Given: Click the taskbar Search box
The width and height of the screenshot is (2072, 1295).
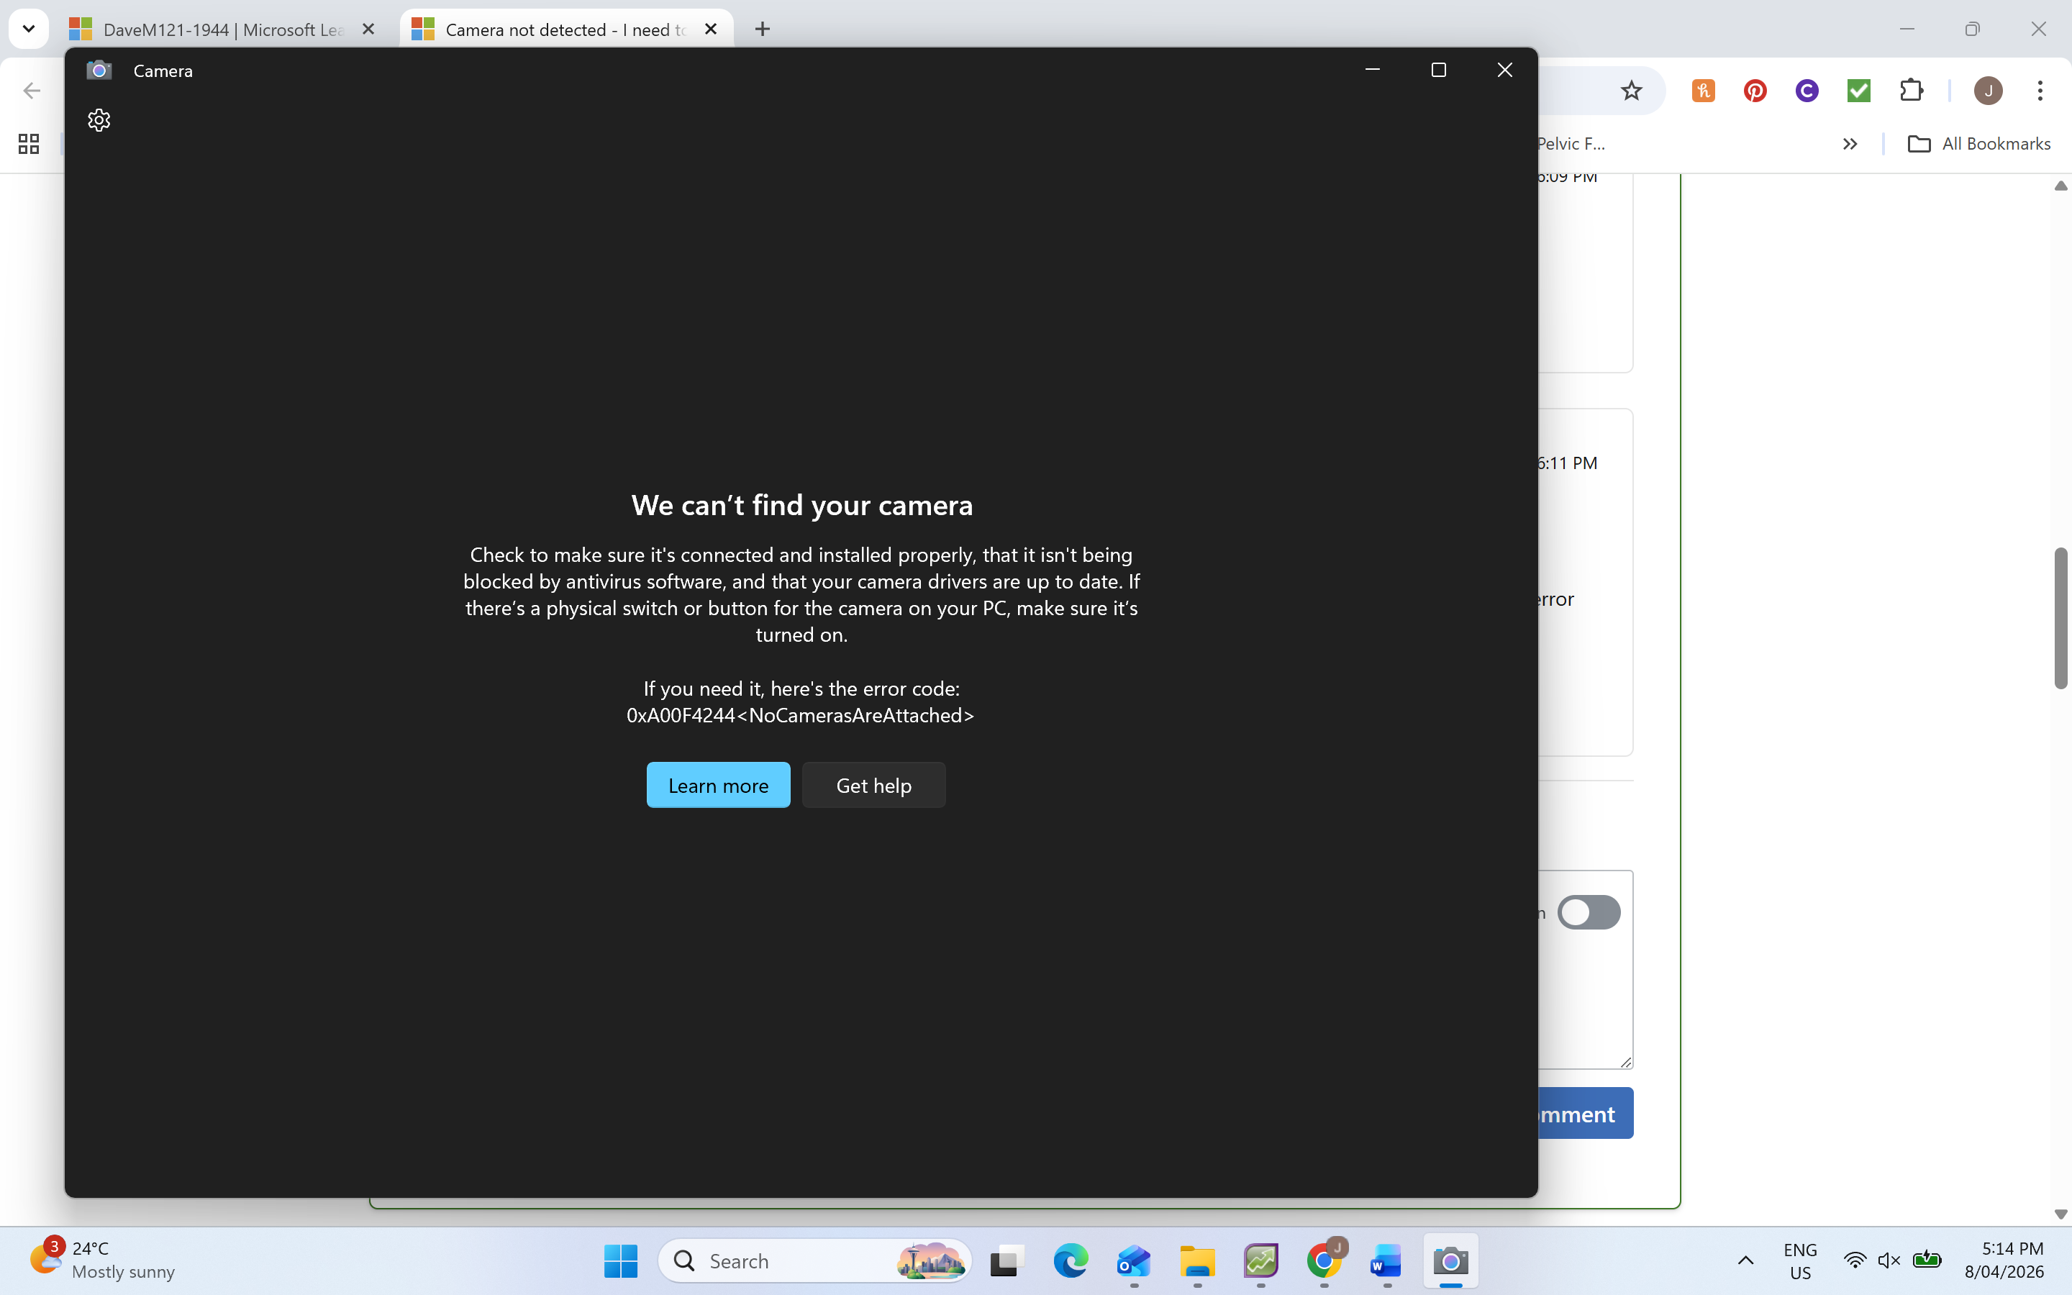Looking at the screenshot, I should click(x=814, y=1260).
